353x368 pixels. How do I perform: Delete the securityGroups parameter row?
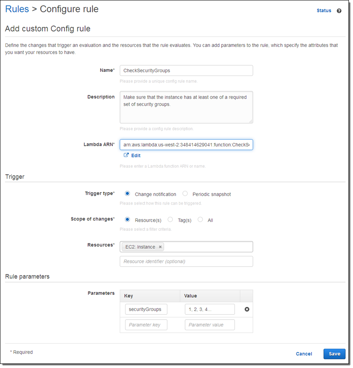pos(247,309)
